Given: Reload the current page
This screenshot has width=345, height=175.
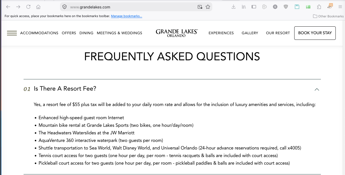Looking at the screenshot, I should click(x=28, y=7).
